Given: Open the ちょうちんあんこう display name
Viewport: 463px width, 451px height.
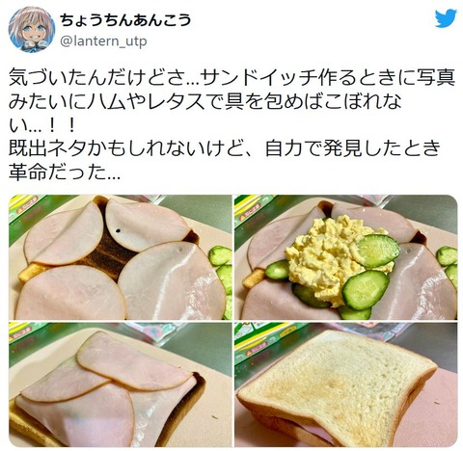Looking at the screenshot, I should [125, 20].
